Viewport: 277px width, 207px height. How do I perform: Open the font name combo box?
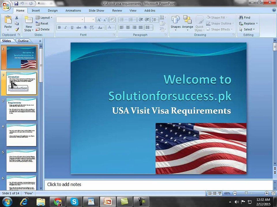point(70,20)
